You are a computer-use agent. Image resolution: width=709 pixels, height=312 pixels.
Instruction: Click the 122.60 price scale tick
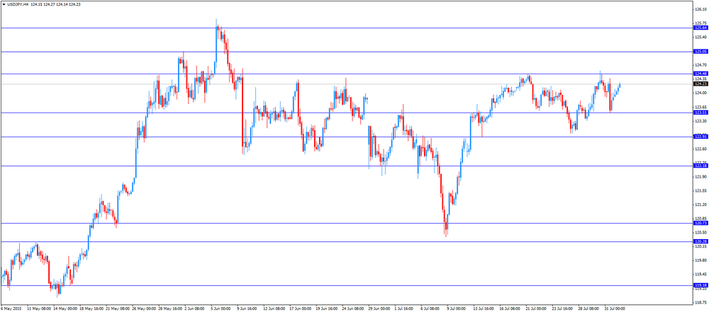700,149
